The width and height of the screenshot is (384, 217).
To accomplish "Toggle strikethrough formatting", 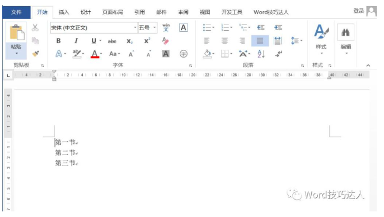I will (112, 41).
